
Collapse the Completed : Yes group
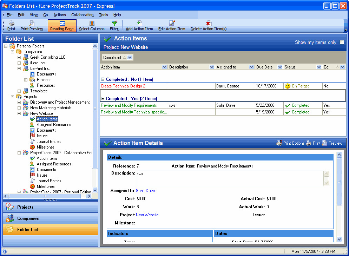[103, 98]
